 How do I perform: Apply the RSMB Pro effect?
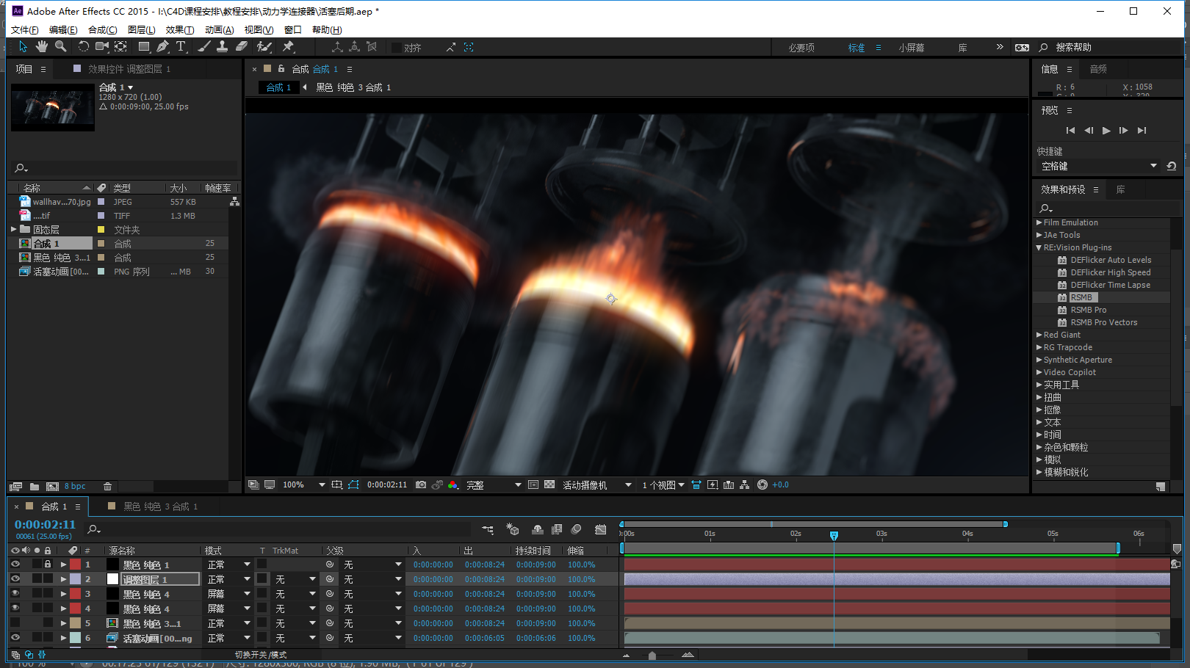[1088, 310]
